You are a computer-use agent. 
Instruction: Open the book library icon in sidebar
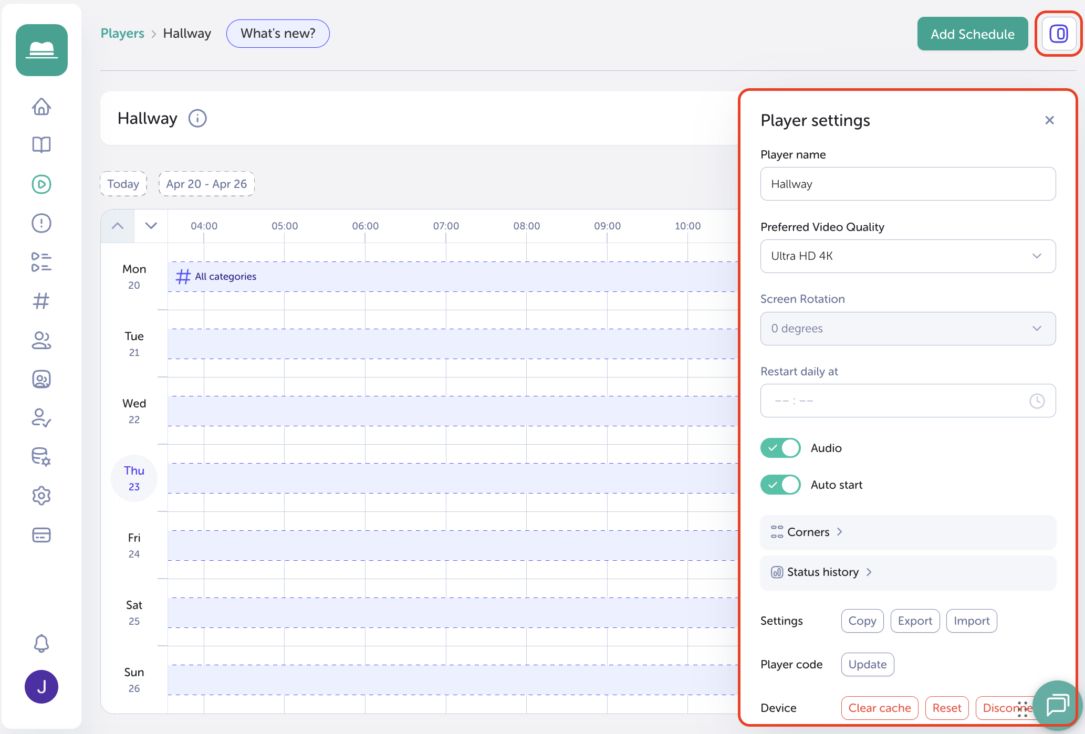tap(41, 145)
